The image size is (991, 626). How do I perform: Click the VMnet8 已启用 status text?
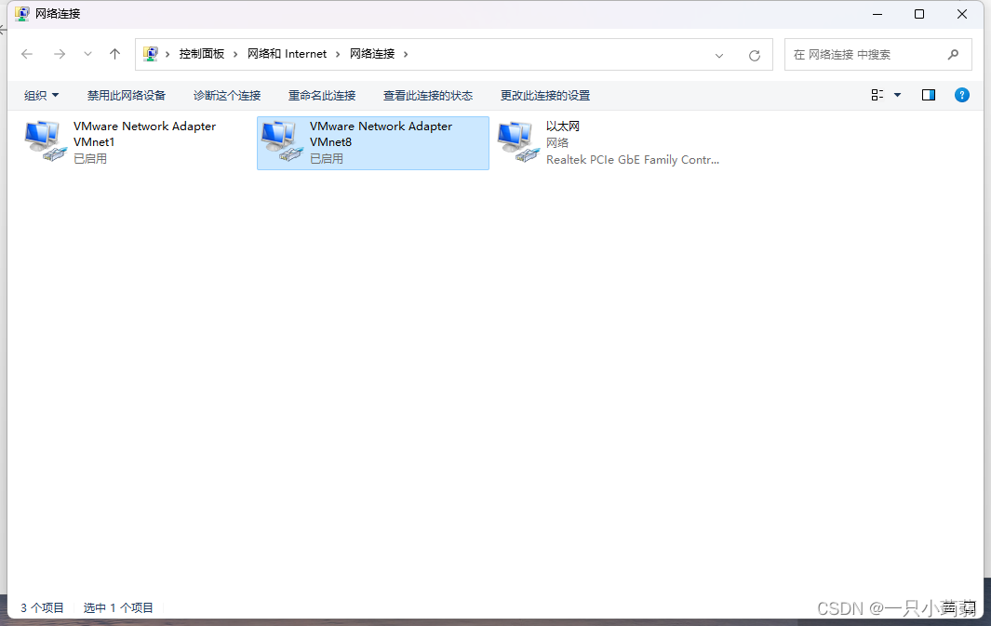[326, 158]
